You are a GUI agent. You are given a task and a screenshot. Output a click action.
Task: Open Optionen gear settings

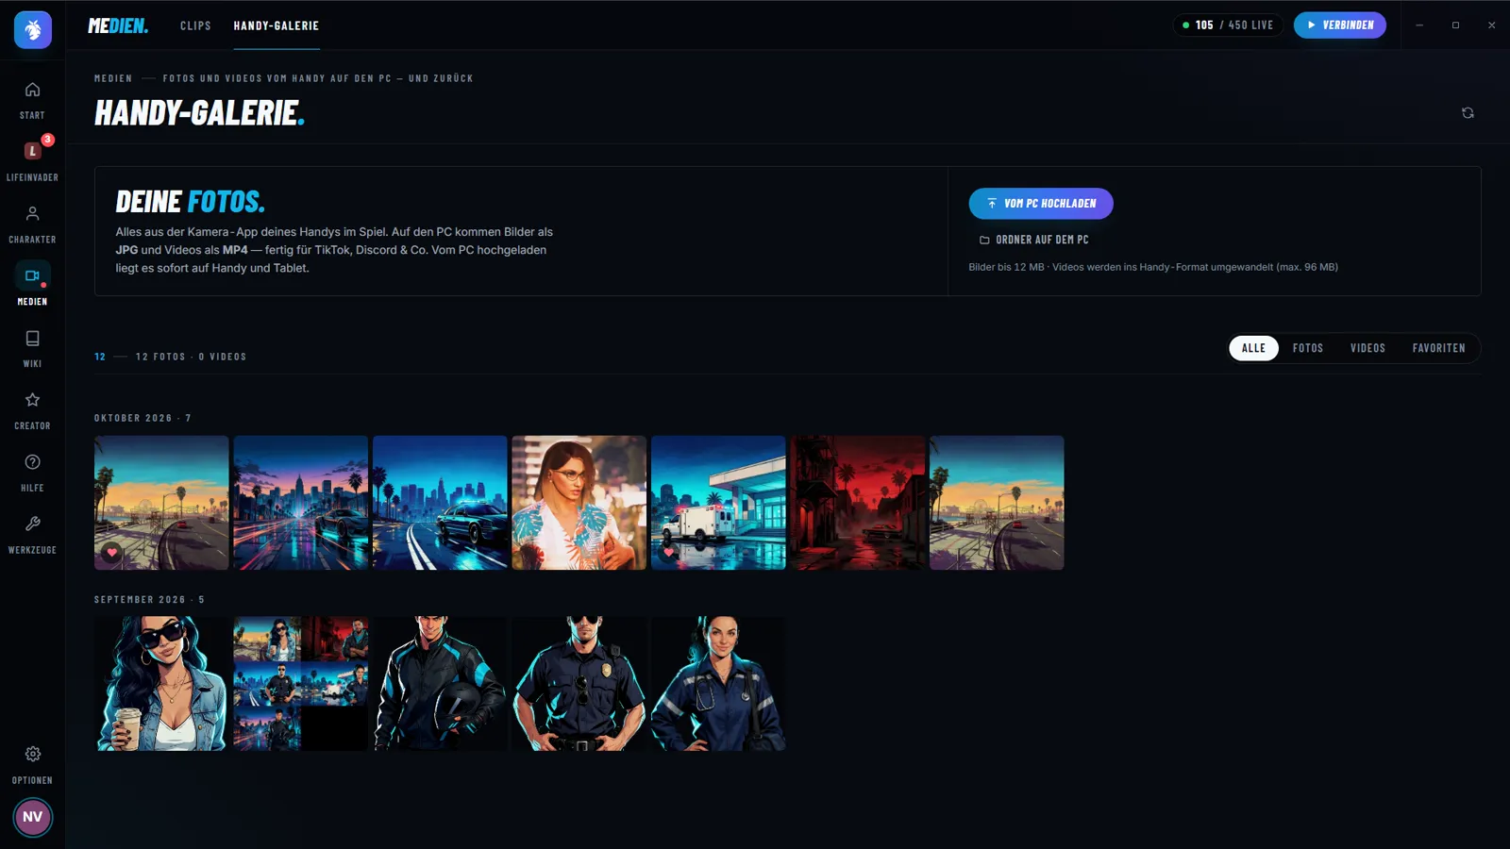[x=32, y=764]
